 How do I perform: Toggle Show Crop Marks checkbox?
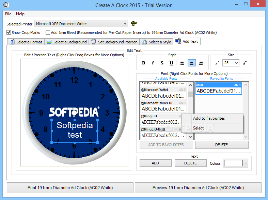tap(9, 32)
